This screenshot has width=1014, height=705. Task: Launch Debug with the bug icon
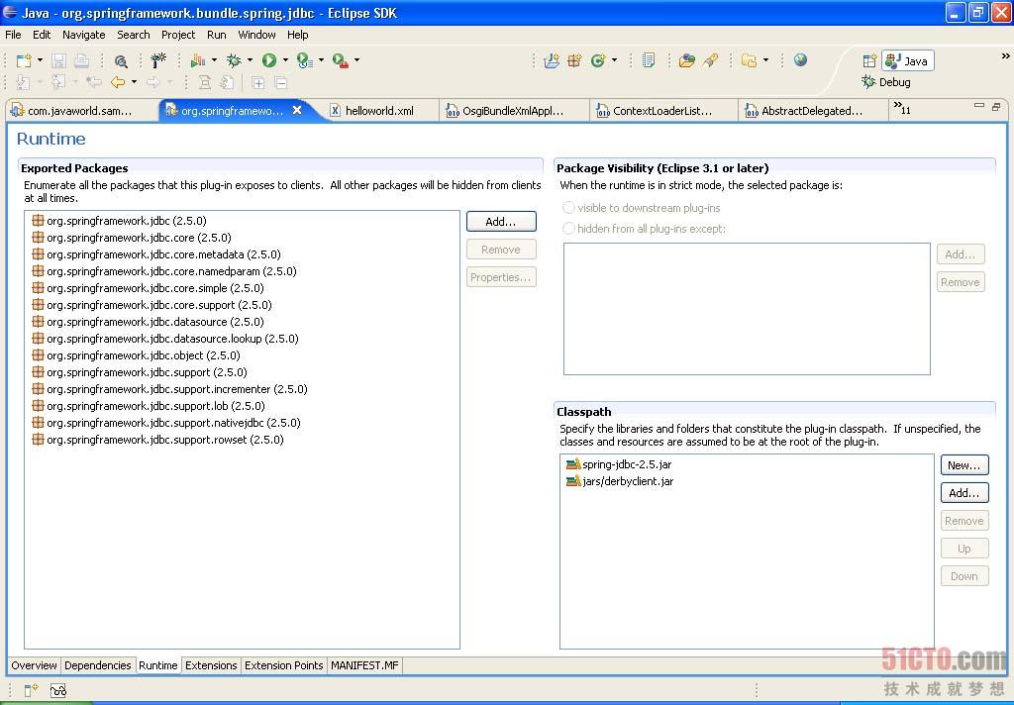234,60
